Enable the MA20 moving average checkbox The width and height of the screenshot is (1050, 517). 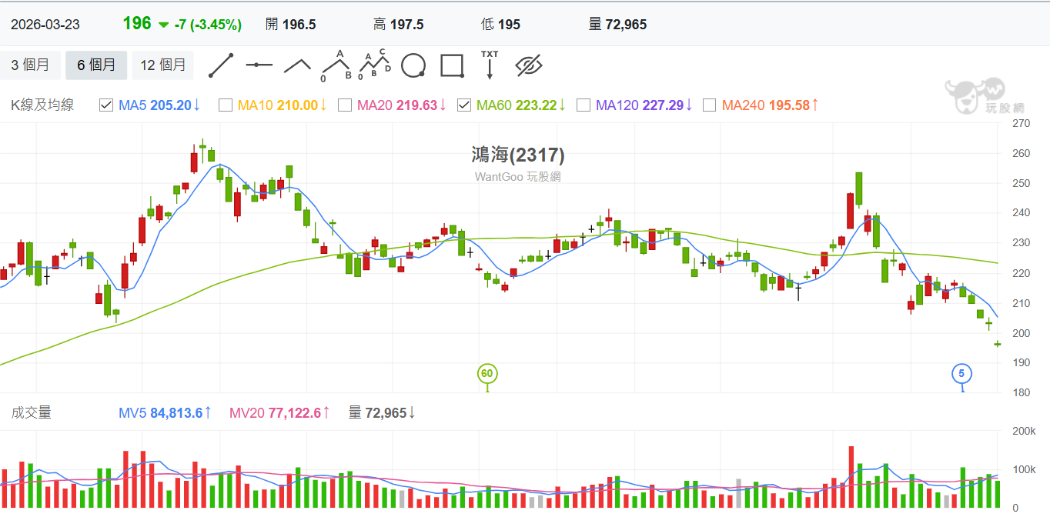[x=345, y=105]
